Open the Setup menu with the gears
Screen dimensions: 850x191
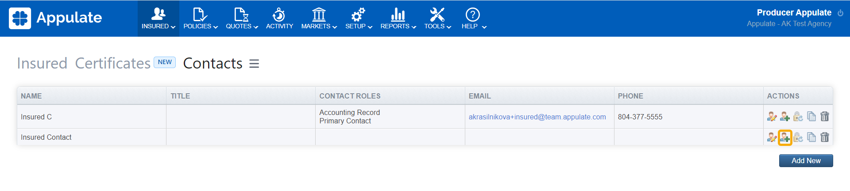coord(359,19)
